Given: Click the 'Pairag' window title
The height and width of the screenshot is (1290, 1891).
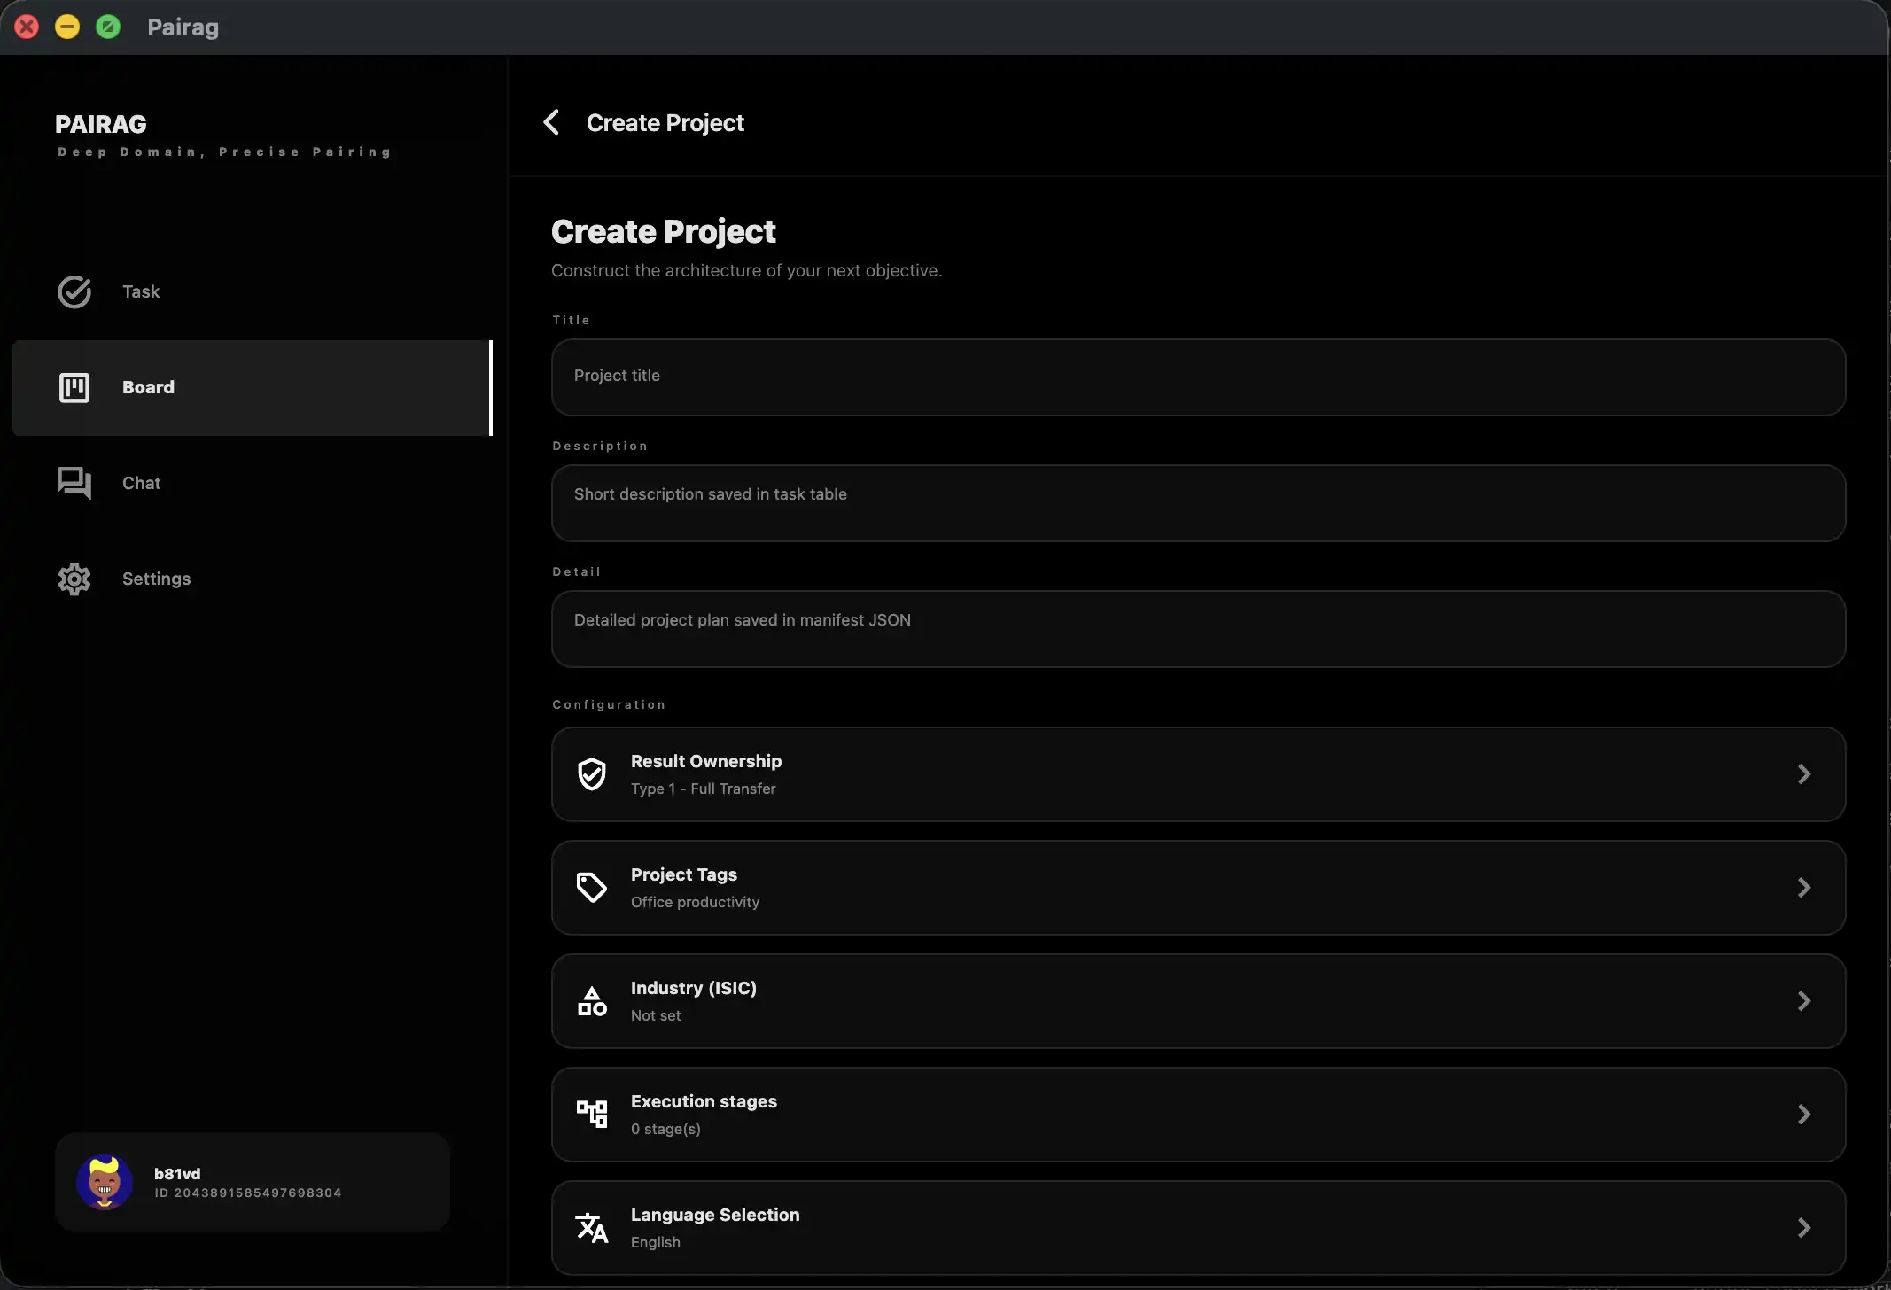Looking at the screenshot, I should (x=183, y=27).
